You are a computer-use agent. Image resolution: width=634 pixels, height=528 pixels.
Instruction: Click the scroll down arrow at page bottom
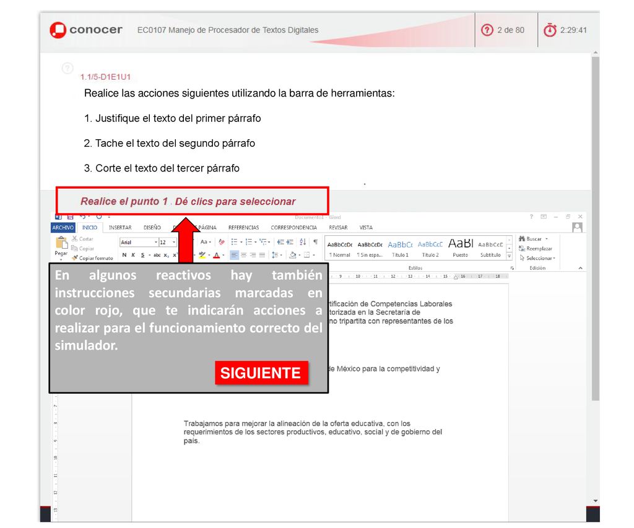[595, 501]
